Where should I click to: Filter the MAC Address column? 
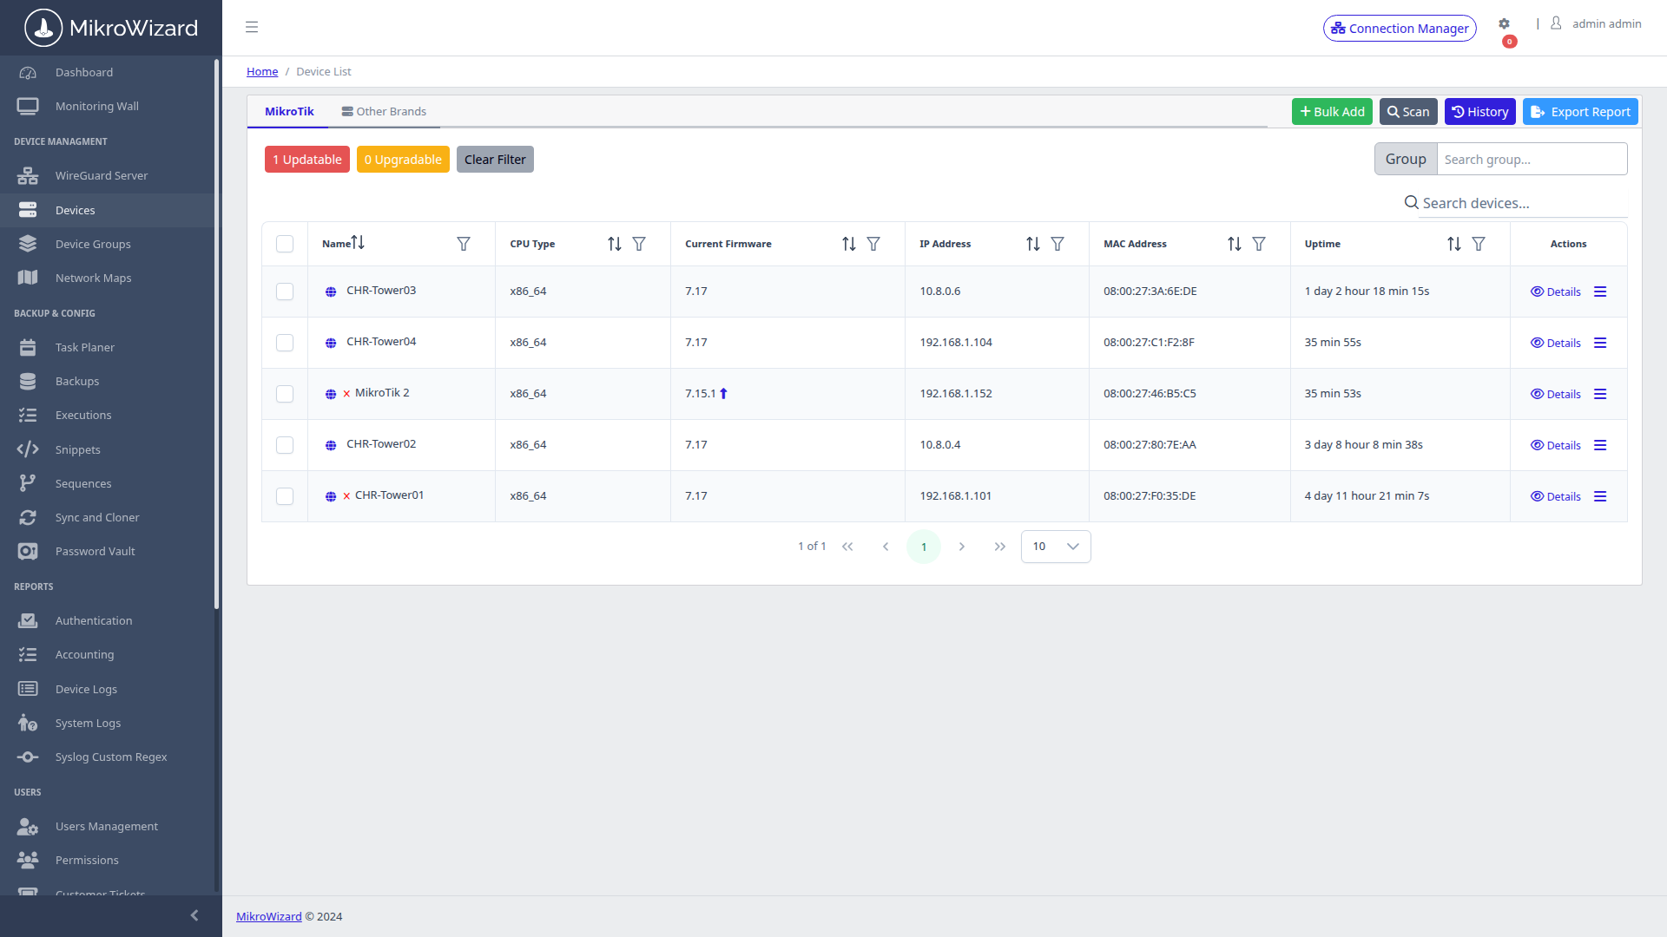click(x=1259, y=244)
